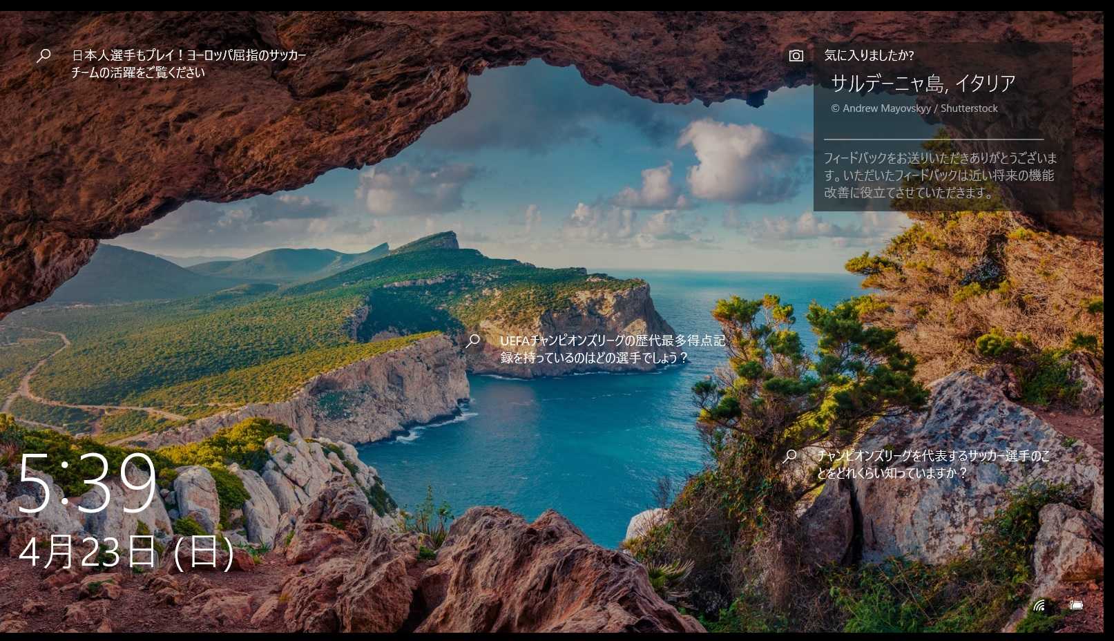Select the サルデーニャ島, イタリア title
Image resolution: width=1114 pixels, height=641 pixels.
coord(923,84)
